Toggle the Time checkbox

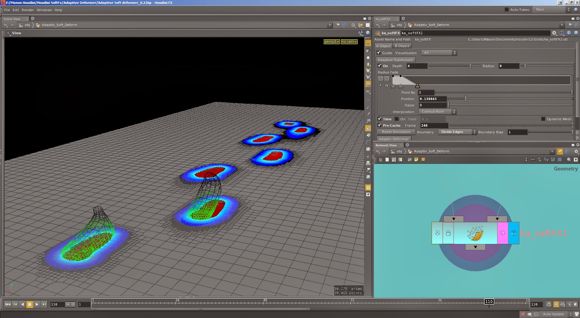coord(380,119)
